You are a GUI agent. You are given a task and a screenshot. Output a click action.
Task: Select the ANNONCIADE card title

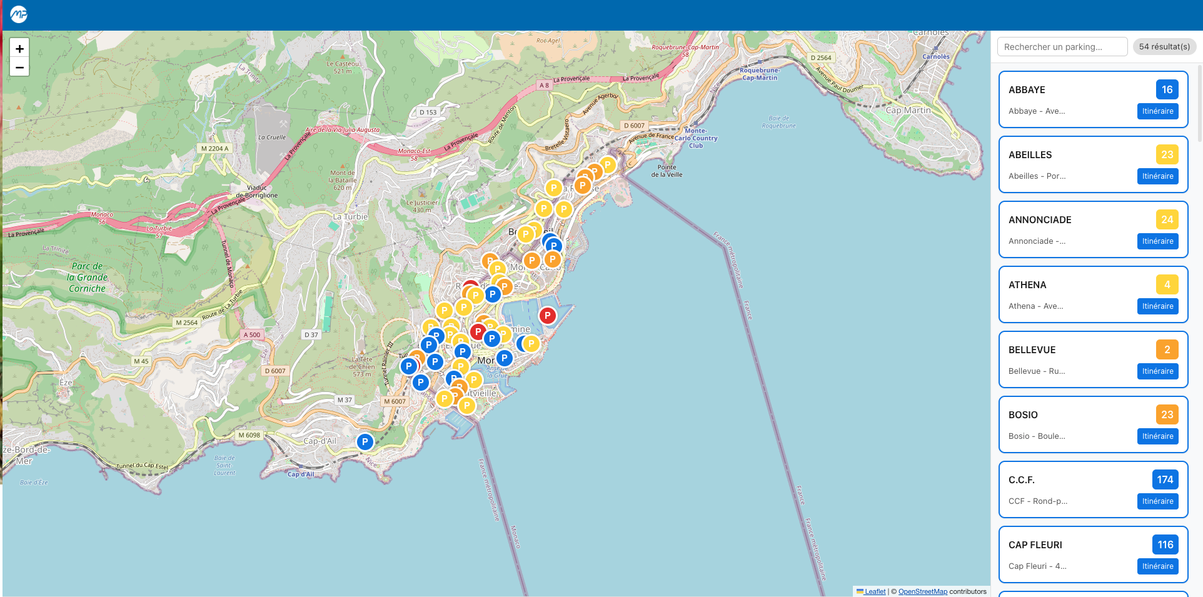1040,220
